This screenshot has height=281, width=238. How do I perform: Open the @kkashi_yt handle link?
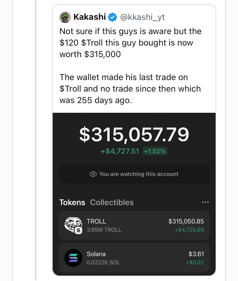(142, 17)
